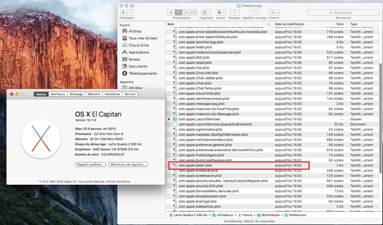383x225 pixels.
Task: Open the Organiser arrangement dropdown
Action: tap(206, 12)
